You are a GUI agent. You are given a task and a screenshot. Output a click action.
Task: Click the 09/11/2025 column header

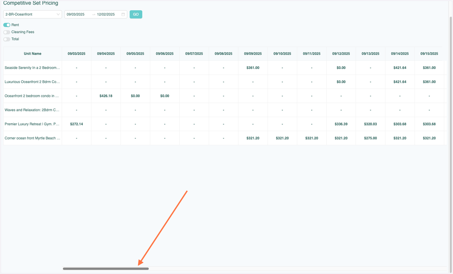coord(312,54)
